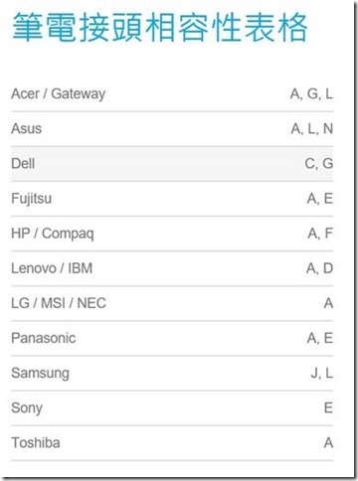Screen dimensions: 358x481
Task: Select the Asus brand row
Action: 172,129
